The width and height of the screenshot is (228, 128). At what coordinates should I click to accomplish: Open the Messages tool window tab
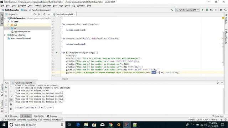tap(12, 116)
